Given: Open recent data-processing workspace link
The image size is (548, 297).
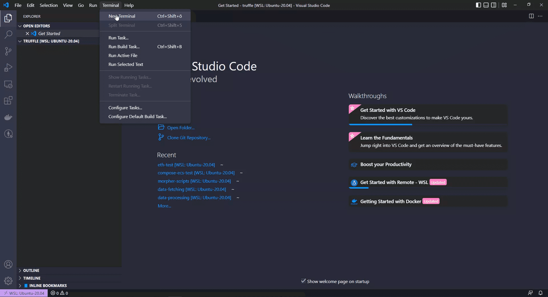Looking at the screenshot, I should 194,197.
